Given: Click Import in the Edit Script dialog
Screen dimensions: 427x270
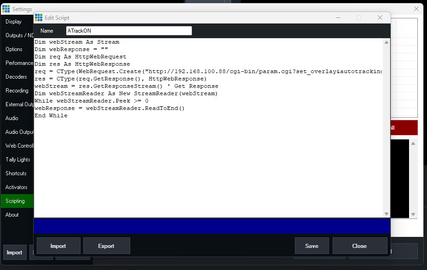Looking at the screenshot, I should coord(58,246).
